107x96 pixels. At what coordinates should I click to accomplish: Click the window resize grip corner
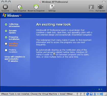(106, 95)
